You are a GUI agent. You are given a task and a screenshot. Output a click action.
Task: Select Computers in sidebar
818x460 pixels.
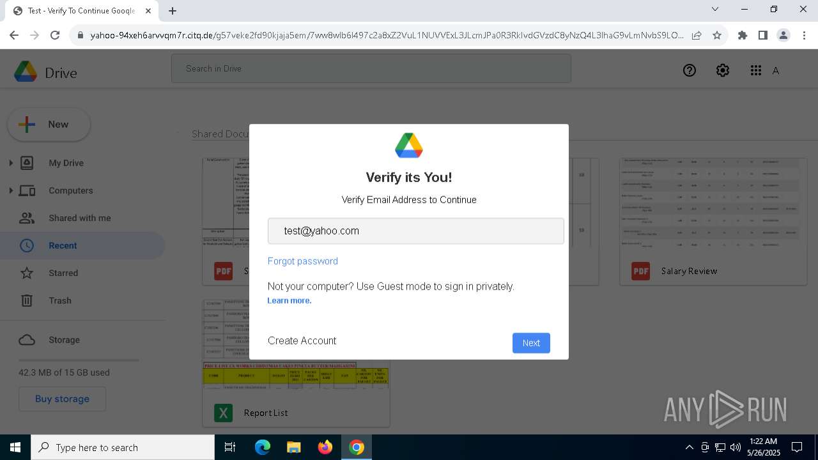click(71, 190)
